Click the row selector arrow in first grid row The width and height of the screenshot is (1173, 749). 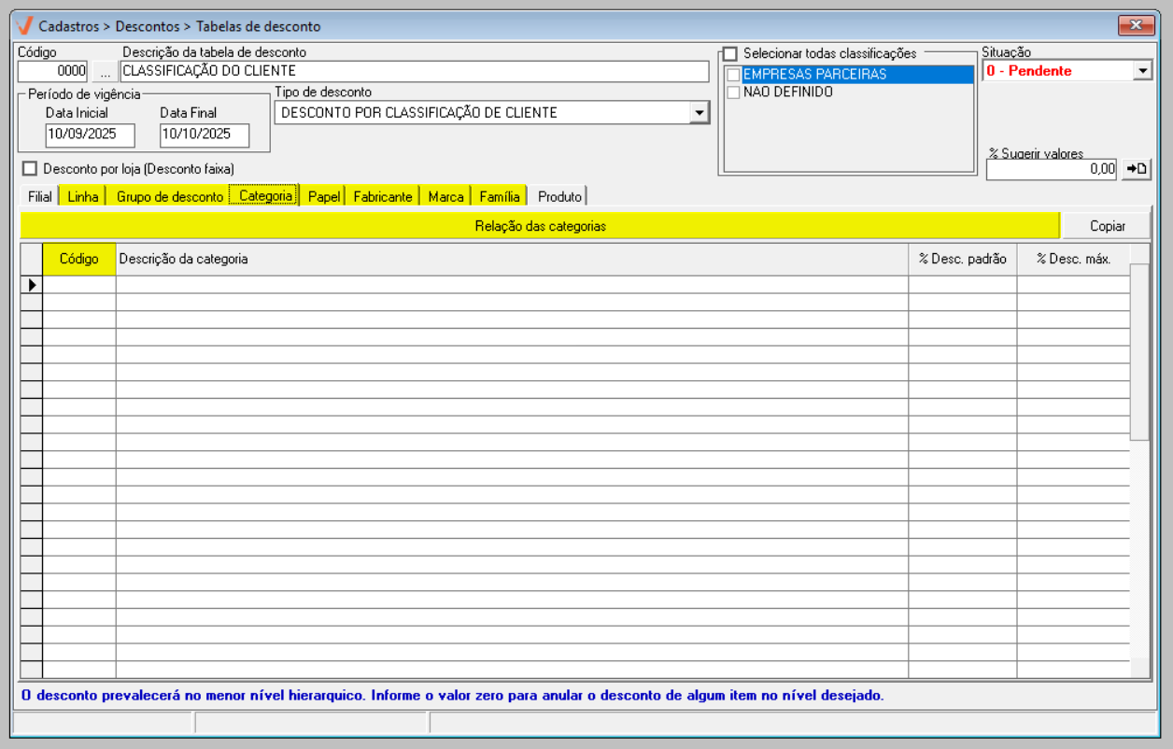(32, 285)
